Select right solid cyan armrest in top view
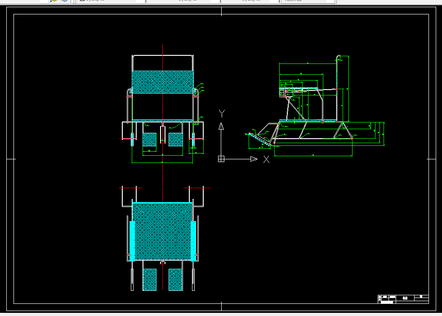This screenshot has height=316, width=442. [193, 241]
